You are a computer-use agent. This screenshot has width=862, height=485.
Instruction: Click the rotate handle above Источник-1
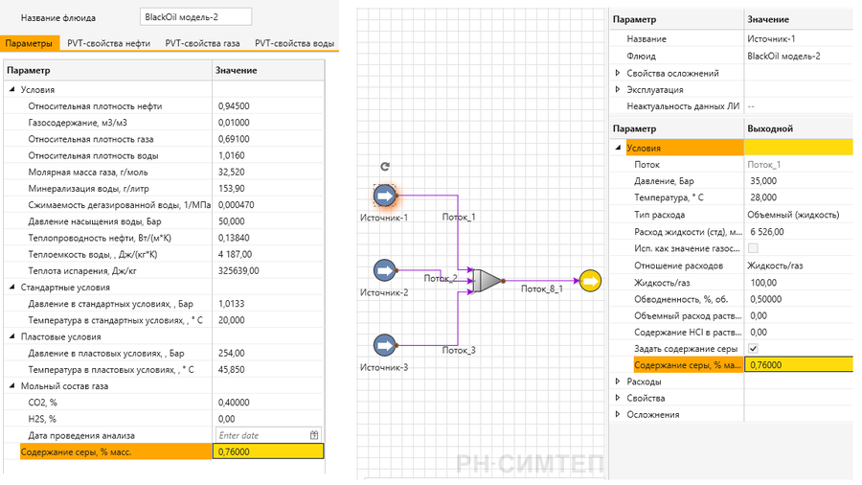coord(385,166)
